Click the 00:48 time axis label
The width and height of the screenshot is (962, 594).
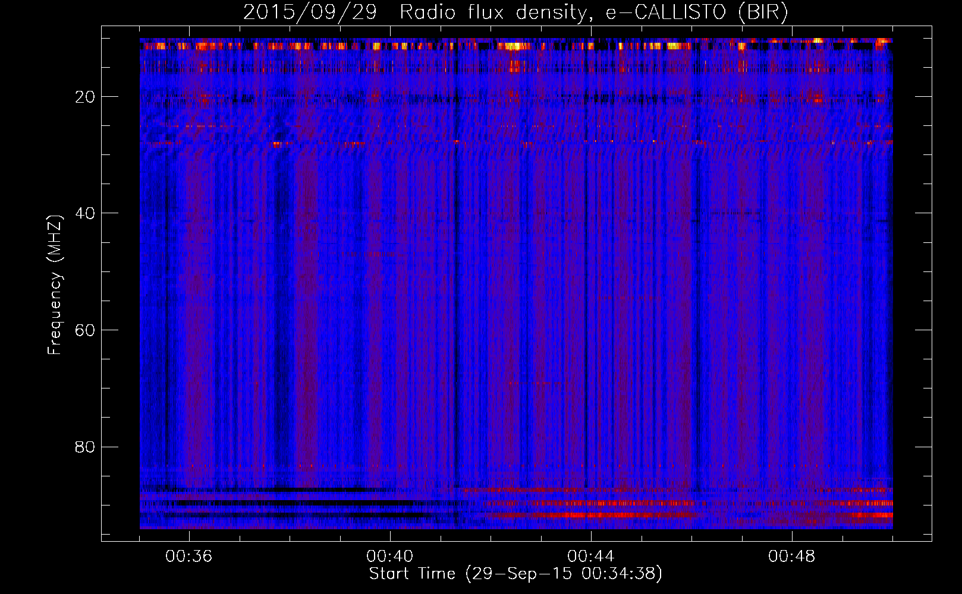click(791, 557)
